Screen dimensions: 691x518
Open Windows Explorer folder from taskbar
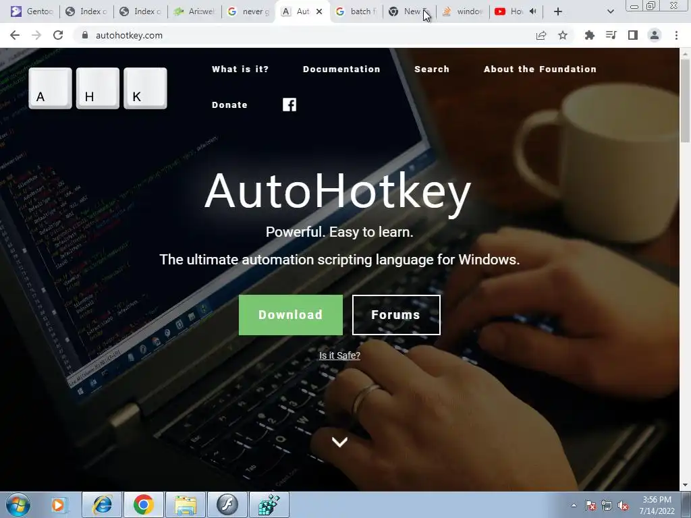tap(186, 505)
